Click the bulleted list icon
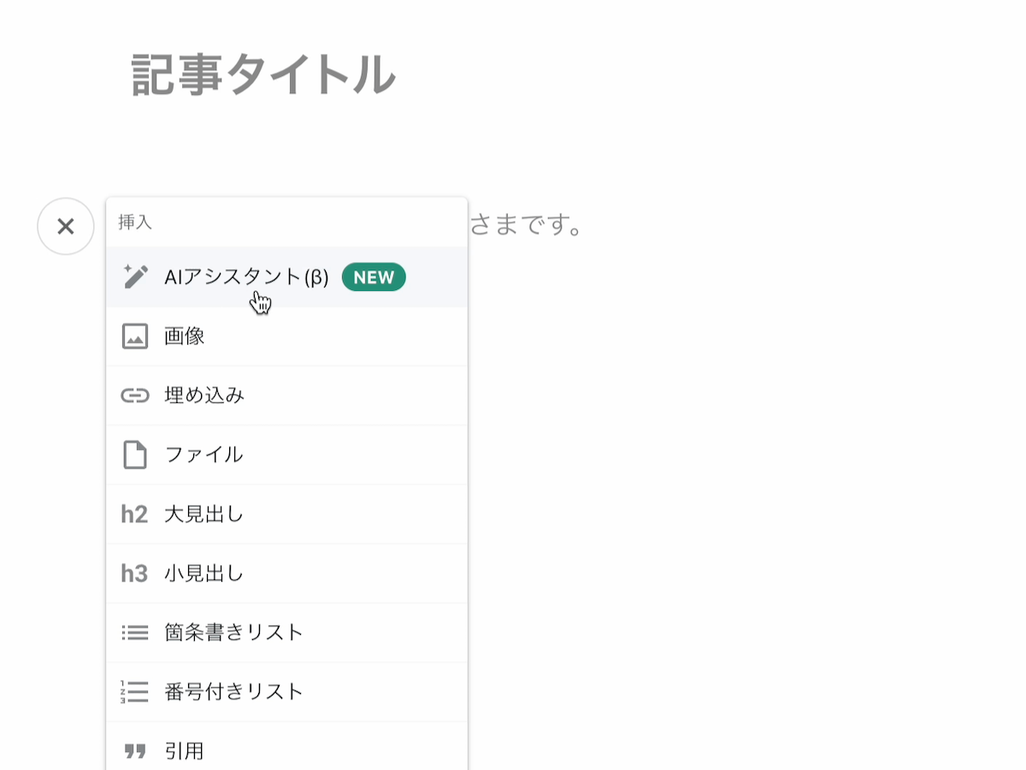 (x=134, y=632)
